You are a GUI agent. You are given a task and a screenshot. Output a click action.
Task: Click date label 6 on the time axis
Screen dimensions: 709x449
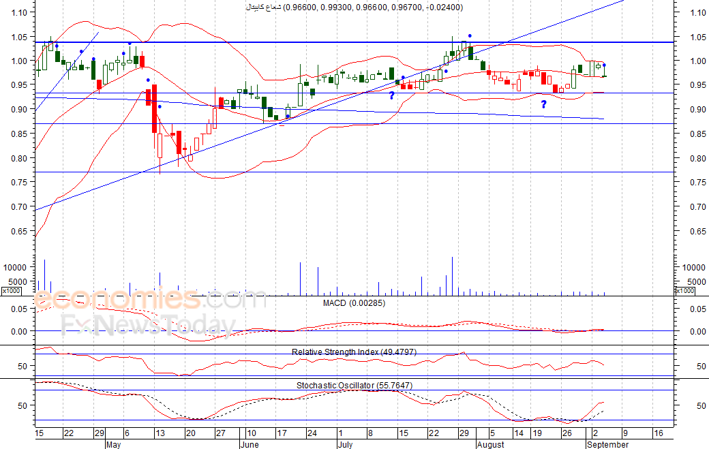(x=127, y=433)
